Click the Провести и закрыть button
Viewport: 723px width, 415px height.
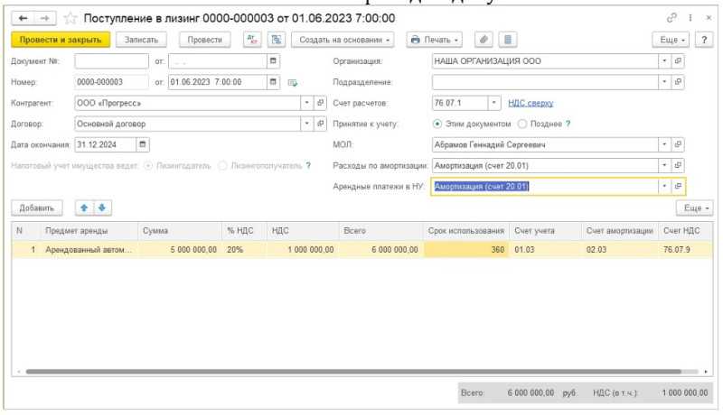61,40
